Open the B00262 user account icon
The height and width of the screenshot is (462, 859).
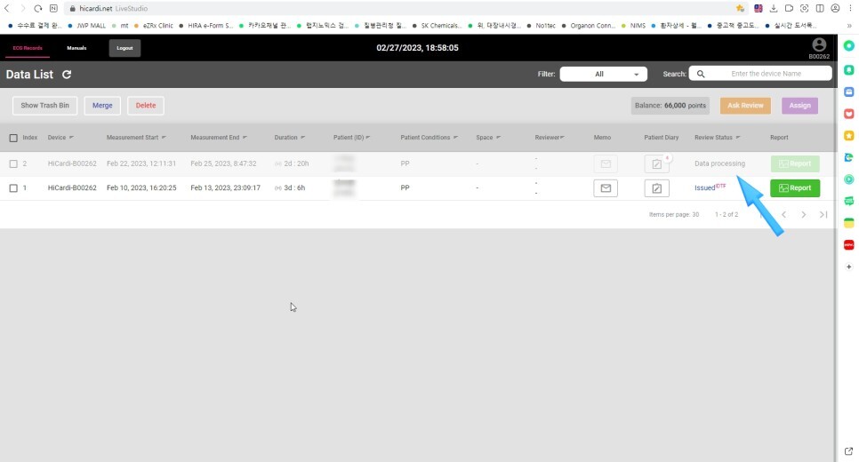[819, 45]
